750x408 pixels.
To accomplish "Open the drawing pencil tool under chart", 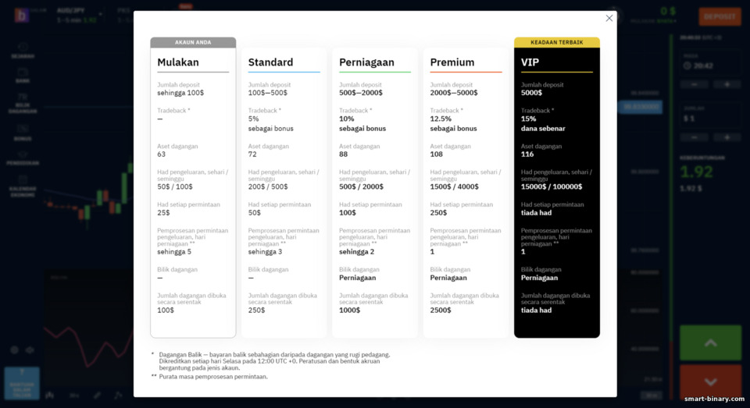I will coord(97,395).
